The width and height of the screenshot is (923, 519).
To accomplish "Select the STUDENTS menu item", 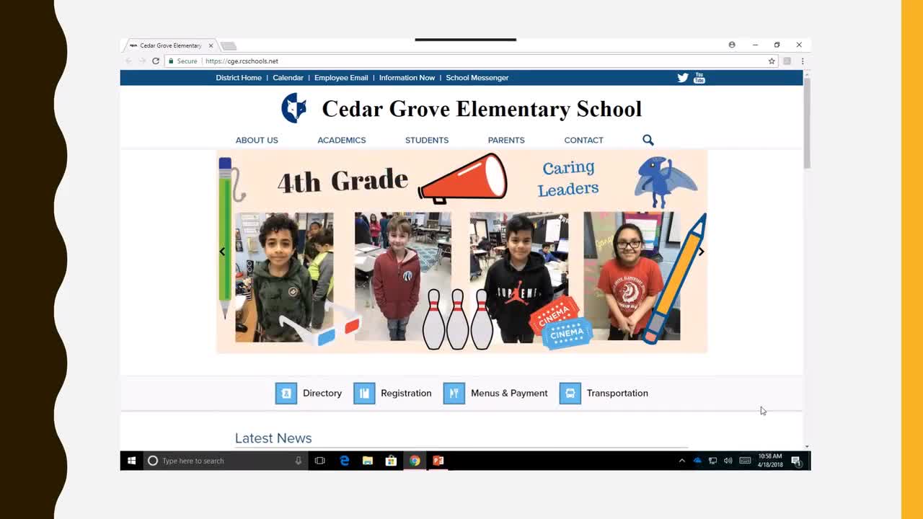I will (x=427, y=140).
